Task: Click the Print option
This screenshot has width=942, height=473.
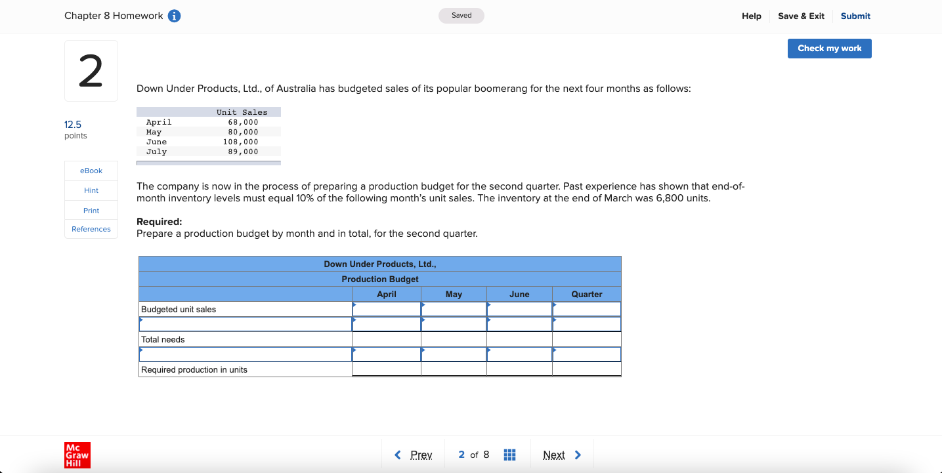Action: point(91,210)
